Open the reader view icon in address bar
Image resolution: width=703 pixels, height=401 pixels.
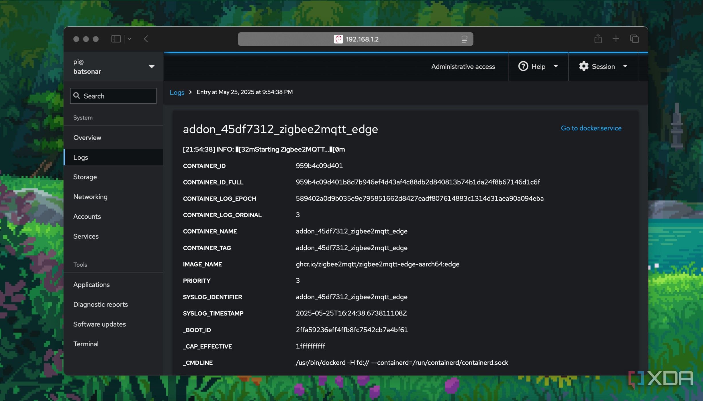click(464, 39)
